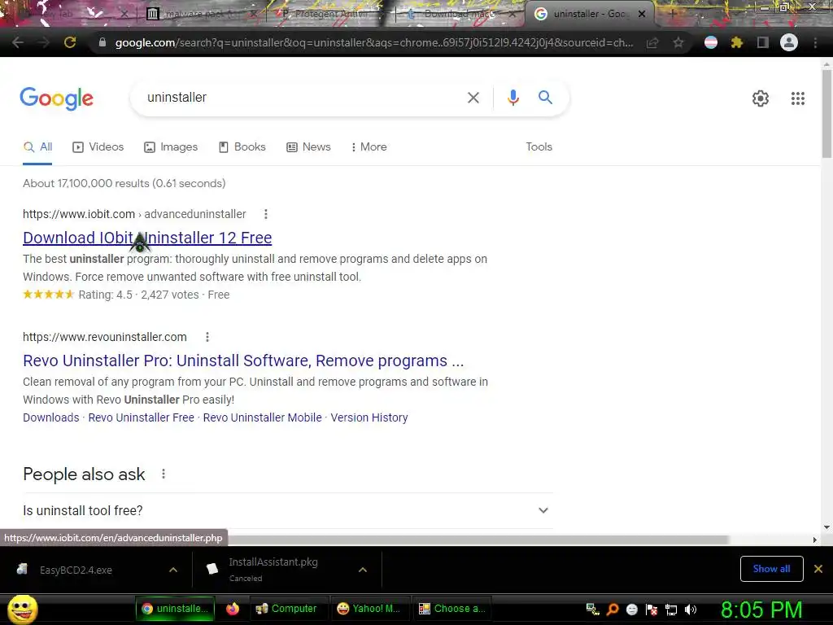The width and height of the screenshot is (833, 625).
Task: Click the volume speaker tray icon
Action: coord(691,610)
